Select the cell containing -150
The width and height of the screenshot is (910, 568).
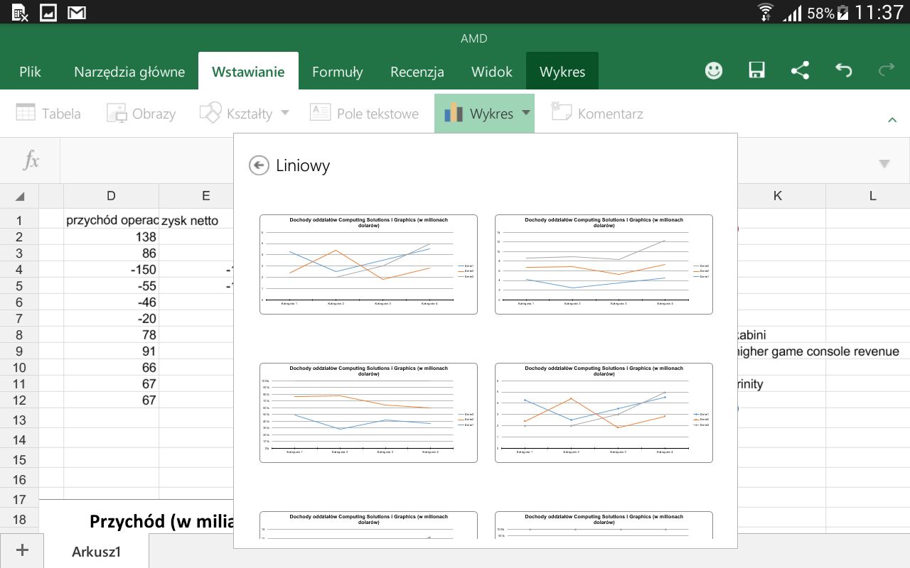click(111, 269)
